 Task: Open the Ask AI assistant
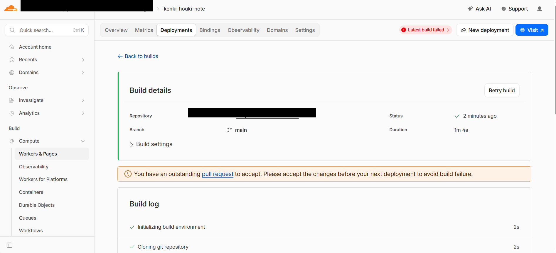479,9
